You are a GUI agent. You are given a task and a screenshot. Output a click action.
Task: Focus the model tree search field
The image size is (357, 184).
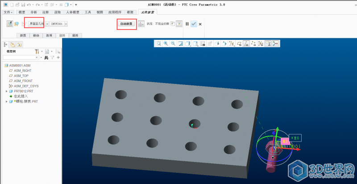(x=20, y=58)
